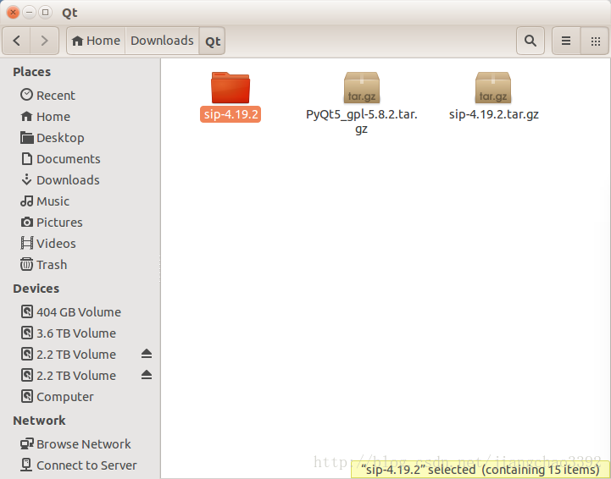
Task: Click the Browse Network computers icon
Action: coord(26,443)
